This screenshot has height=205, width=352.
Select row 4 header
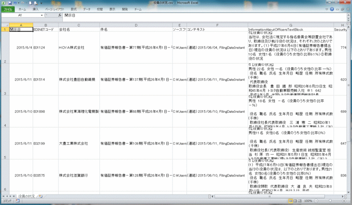click(x=5, y=111)
